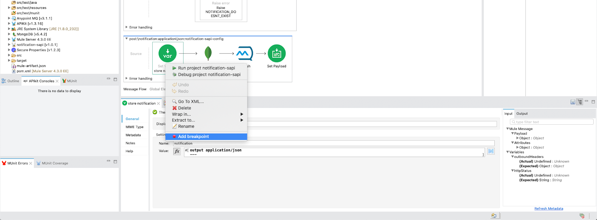Screen dimensions: 597x220
Task: Choose Add breakpoint from context menu
Action: pos(193,137)
